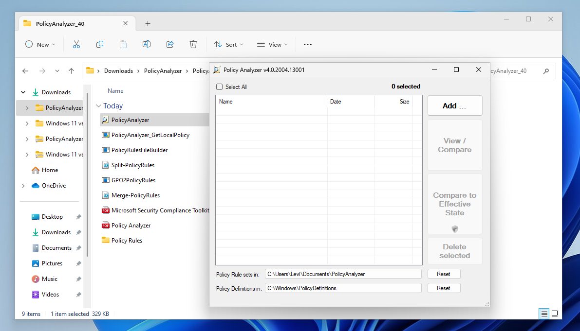Add a new Explorer tab
The height and width of the screenshot is (331, 580).
pos(148,24)
